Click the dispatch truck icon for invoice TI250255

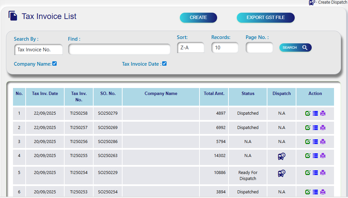(x=281, y=155)
